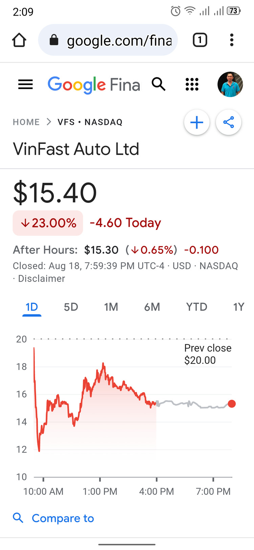254x550 pixels.
Task: Tap the site lock security icon
Action: (x=54, y=40)
